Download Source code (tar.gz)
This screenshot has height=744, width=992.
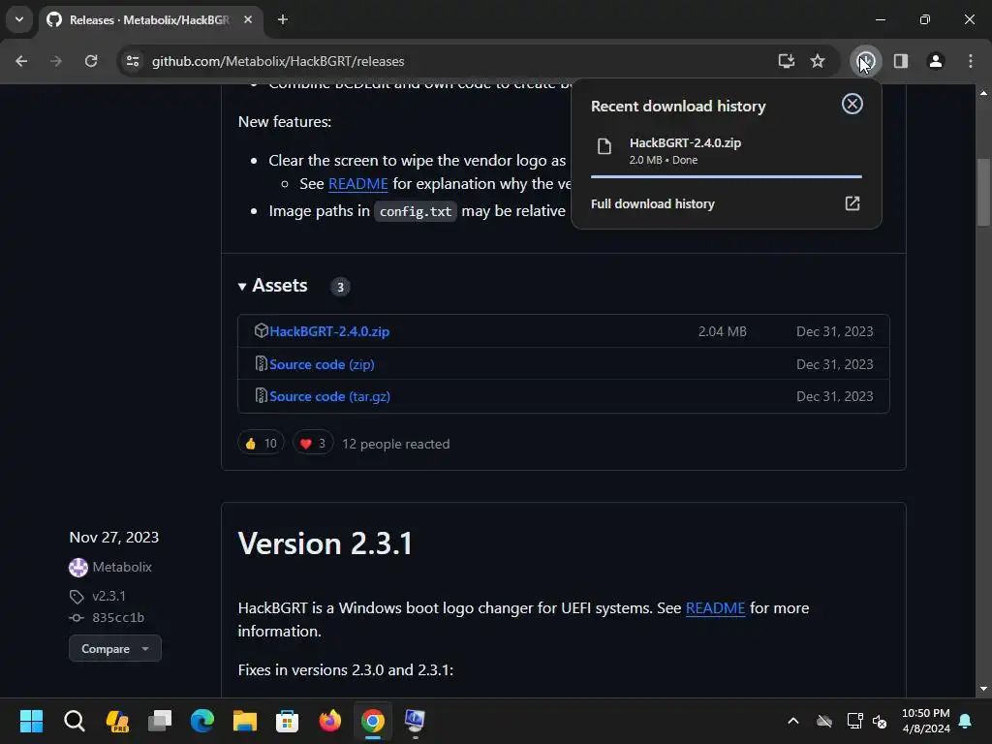[329, 396]
